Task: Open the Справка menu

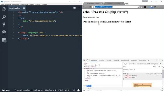Action: [44, 4]
